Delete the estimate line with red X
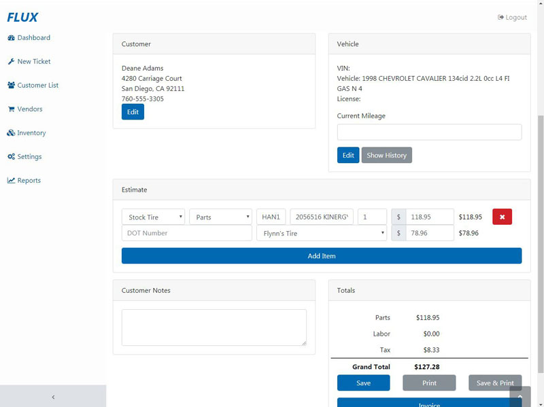The width and height of the screenshot is (544, 407). pos(502,217)
